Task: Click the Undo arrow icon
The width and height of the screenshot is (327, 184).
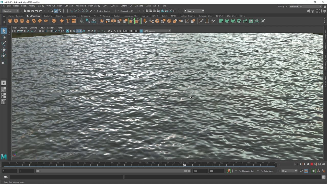Action: point(37,11)
